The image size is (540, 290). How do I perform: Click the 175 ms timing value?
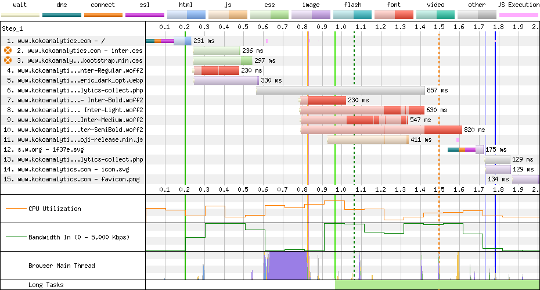496,150
